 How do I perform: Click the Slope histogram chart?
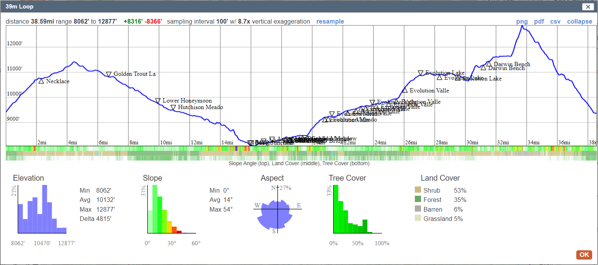click(x=172, y=209)
